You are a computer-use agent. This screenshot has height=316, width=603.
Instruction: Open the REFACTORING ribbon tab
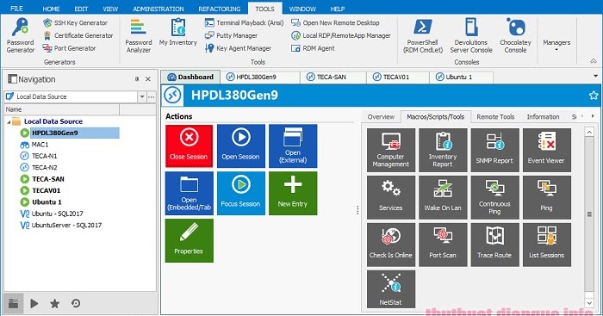[x=219, y=9]
